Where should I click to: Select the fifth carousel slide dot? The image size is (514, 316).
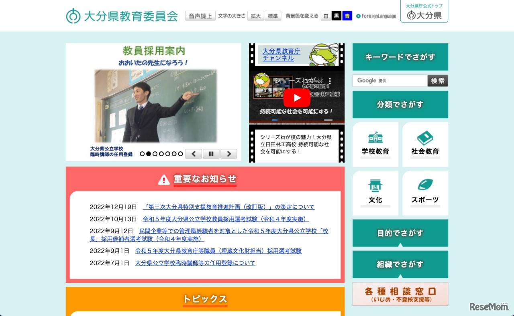pos(168,154)
